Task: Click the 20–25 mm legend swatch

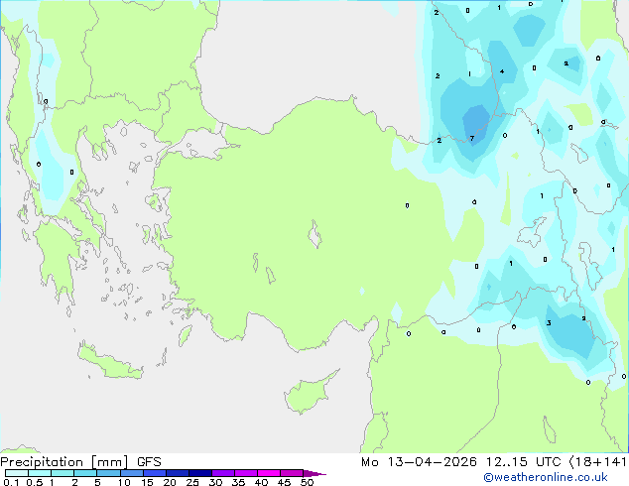Action: click(177, 473)
